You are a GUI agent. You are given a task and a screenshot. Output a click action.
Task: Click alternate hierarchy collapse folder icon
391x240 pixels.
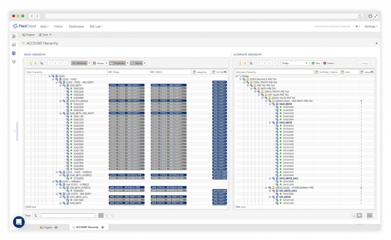click(x=245, y=63)
